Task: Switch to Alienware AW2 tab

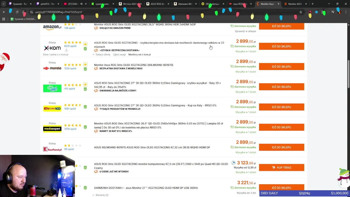Action: [184, 4]
